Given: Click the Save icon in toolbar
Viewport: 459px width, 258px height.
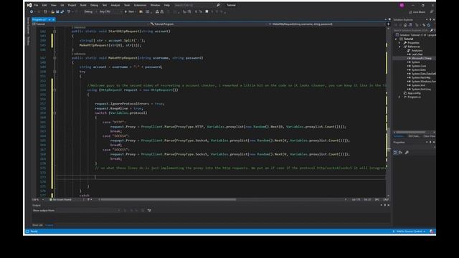Looking at the screenshot, I should [57, 11].
